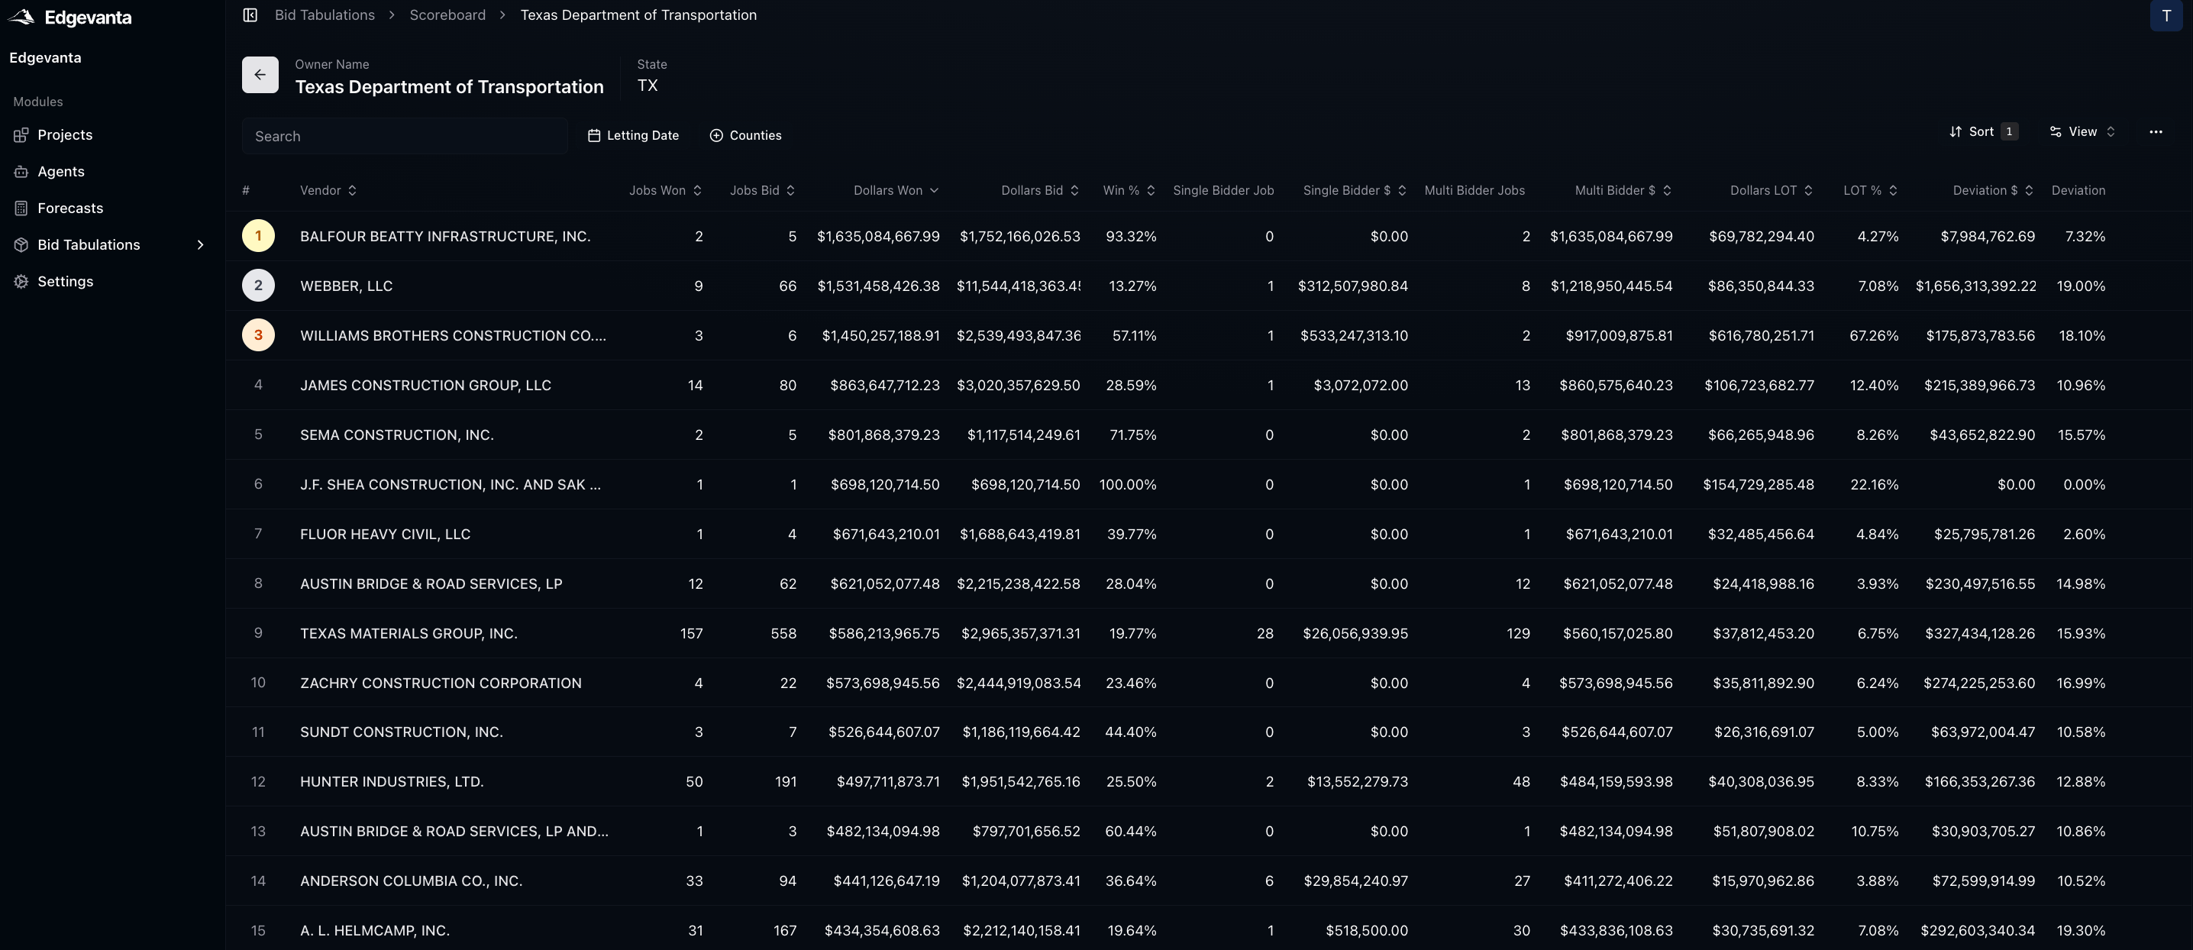This screenshot has width=2193, height=950.
Task: Add a Counties filter
Action: (745, 135)
